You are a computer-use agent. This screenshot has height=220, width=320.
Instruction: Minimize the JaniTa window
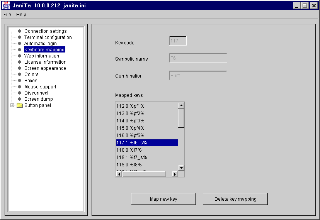[296, 5]
